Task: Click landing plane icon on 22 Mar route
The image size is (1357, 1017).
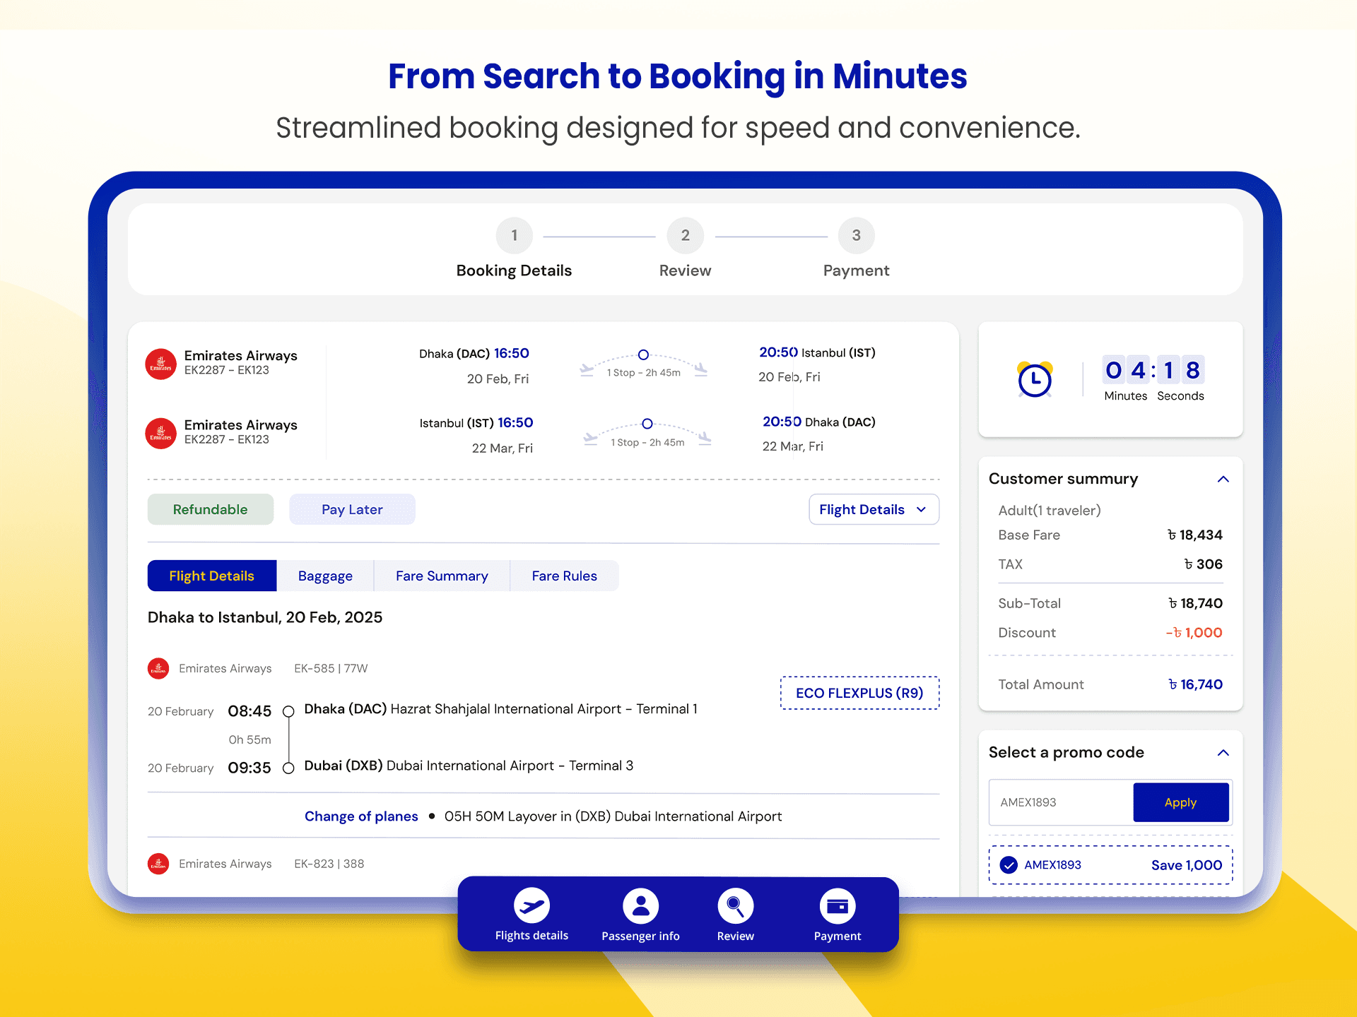Action: [x=704, y=439]
